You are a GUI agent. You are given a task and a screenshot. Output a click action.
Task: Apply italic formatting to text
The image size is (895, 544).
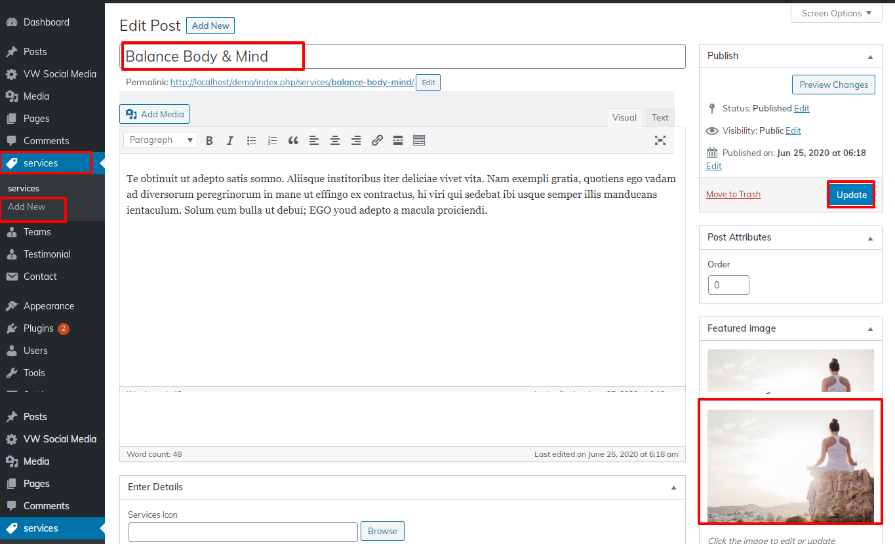[x=230, y=140]
